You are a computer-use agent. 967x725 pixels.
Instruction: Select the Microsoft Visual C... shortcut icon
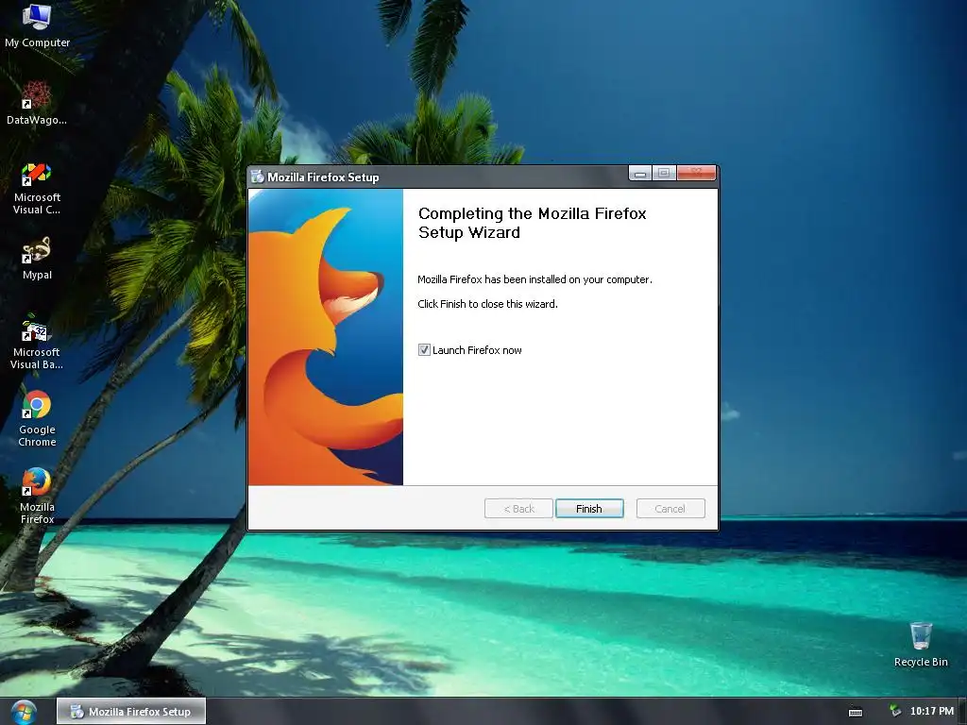click(x=37, y=188)
